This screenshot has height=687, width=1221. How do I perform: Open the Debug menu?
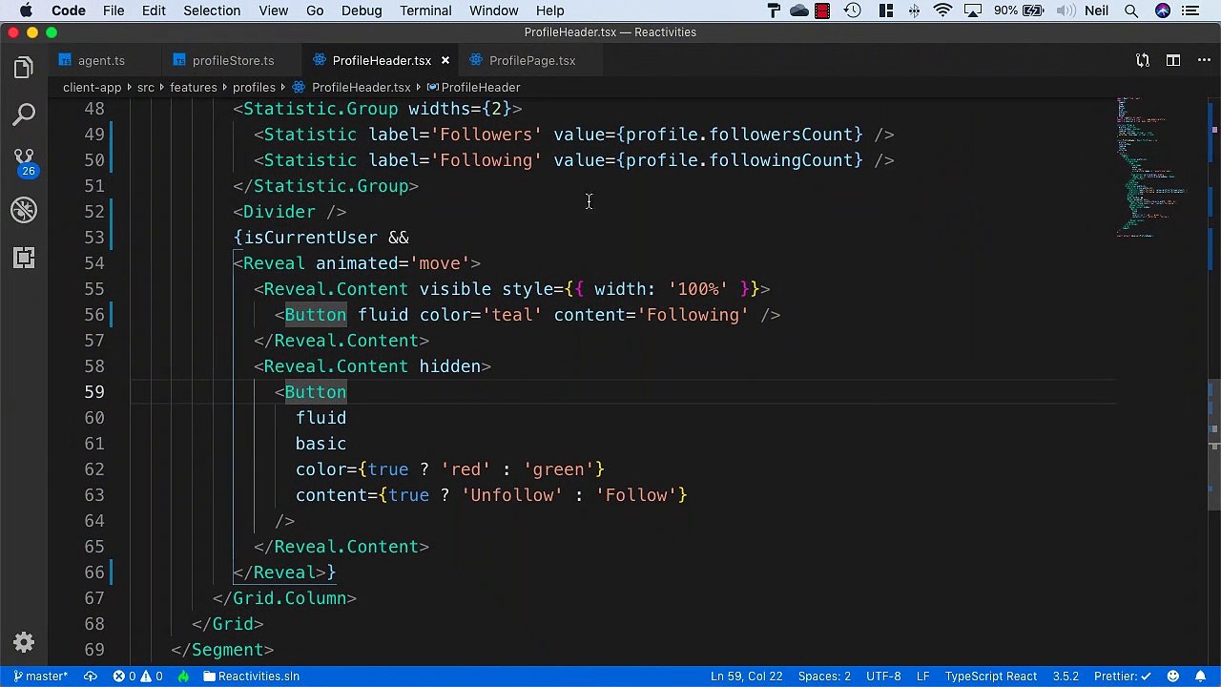point(362,10)
